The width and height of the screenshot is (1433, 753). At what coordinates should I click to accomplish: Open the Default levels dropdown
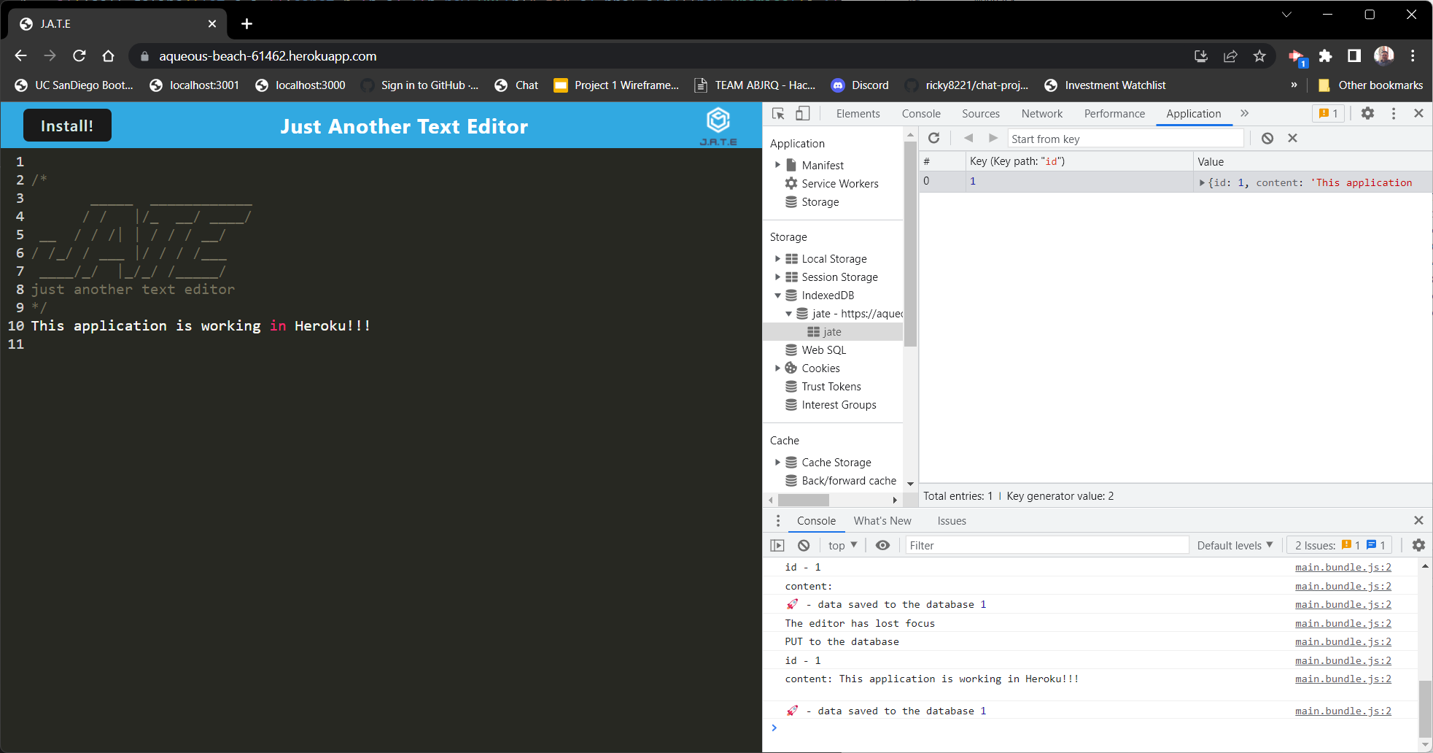1234,545
